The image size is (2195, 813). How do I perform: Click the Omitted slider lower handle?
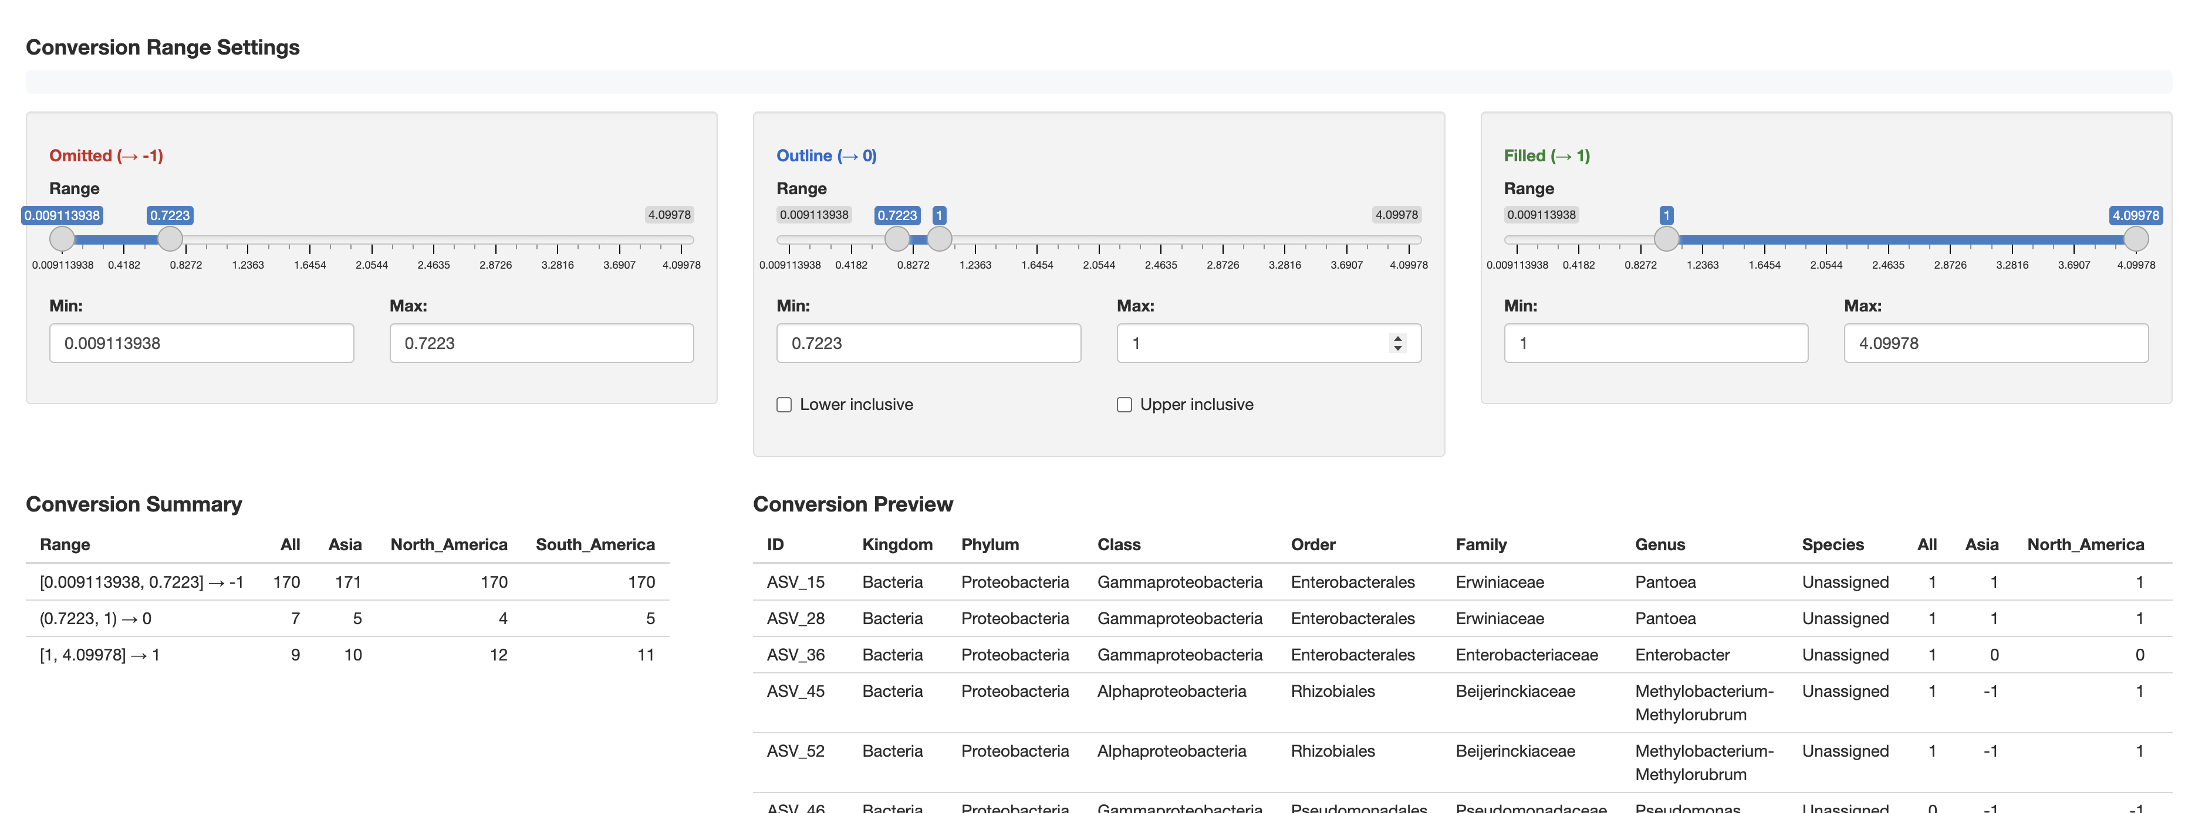pyautogui.click(x=62, y=239)
